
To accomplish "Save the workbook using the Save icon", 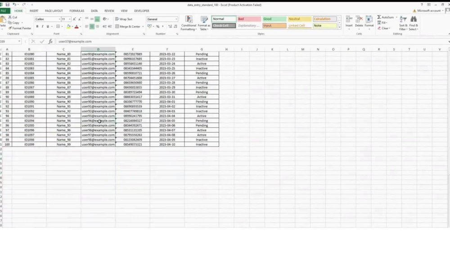I will pyautogui.click(x=8, y=4).
